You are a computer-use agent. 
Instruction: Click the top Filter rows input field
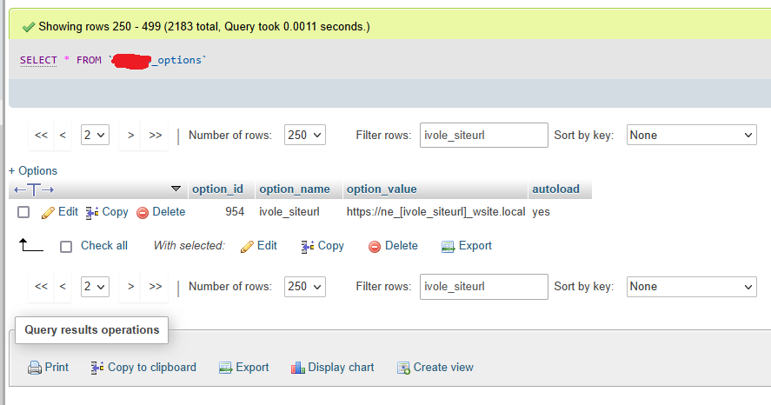pos(484,136)
